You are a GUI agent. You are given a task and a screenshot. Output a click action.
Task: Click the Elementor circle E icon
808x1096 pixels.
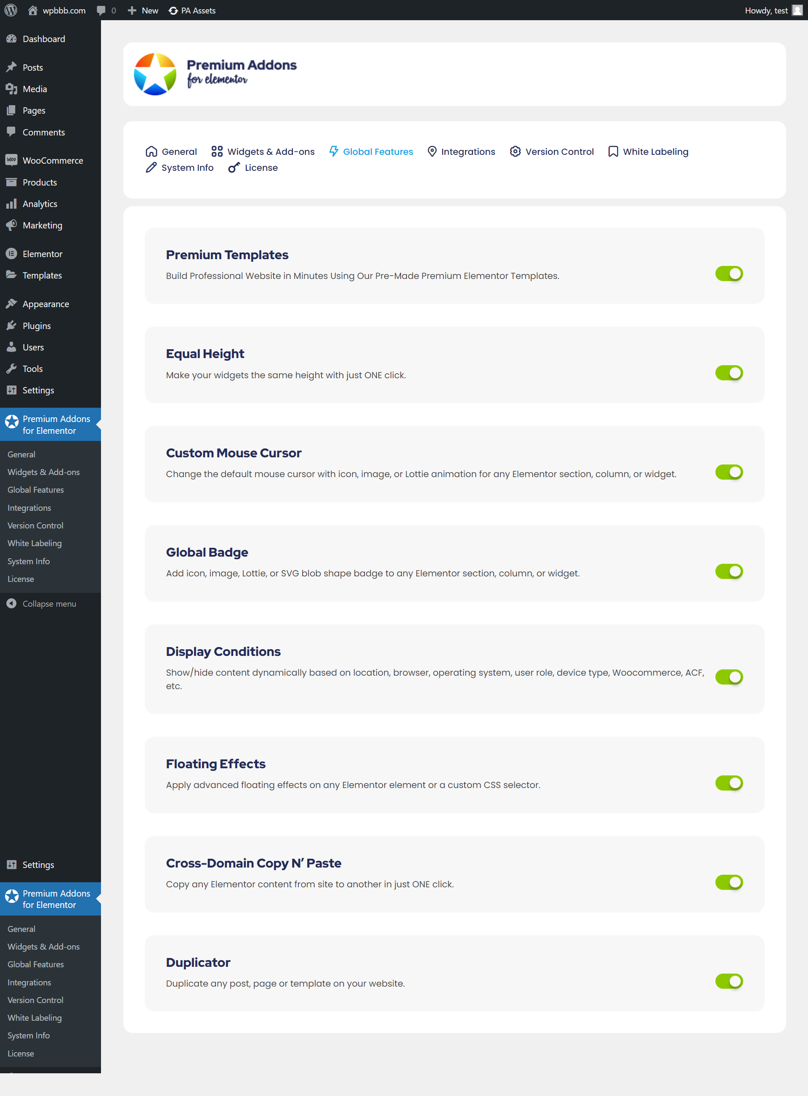(12, 254)
